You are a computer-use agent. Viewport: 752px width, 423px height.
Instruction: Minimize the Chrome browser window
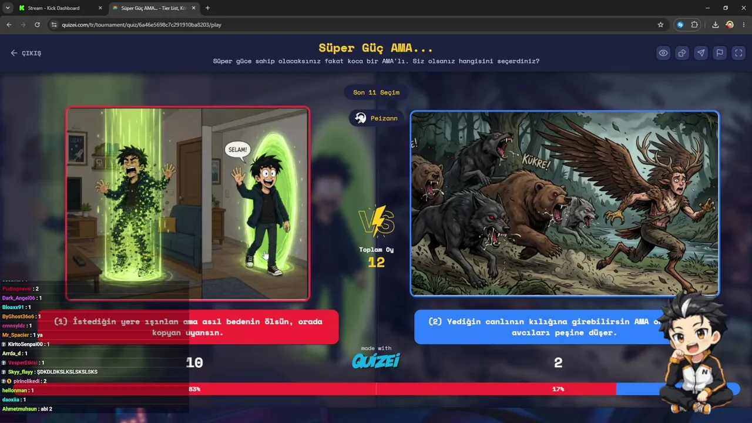tap(708, 8)
